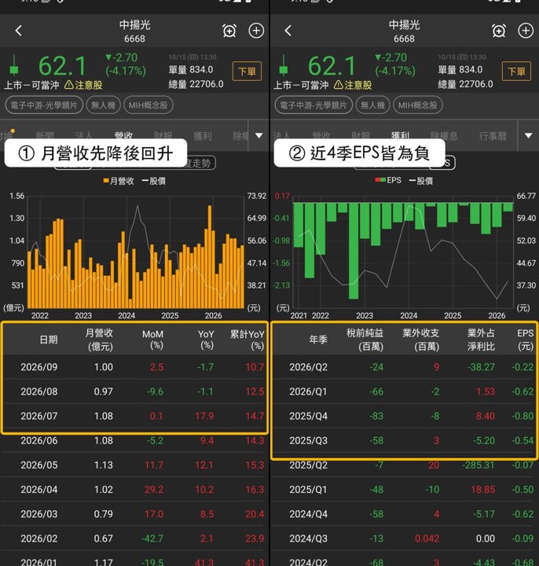This screenshot has height=566, width=539.
Task: Switch to the 行事曆 tab in right panel
Action: (x=493, y=136)
